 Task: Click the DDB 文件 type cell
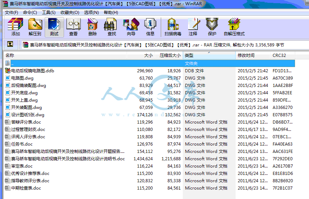(x=194, y=71)
